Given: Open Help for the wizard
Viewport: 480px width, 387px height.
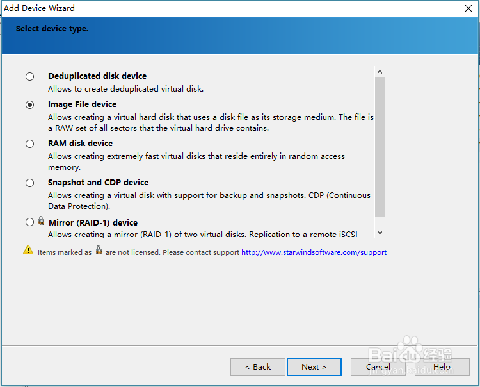Looking at the screenshot, I should 442,367.
